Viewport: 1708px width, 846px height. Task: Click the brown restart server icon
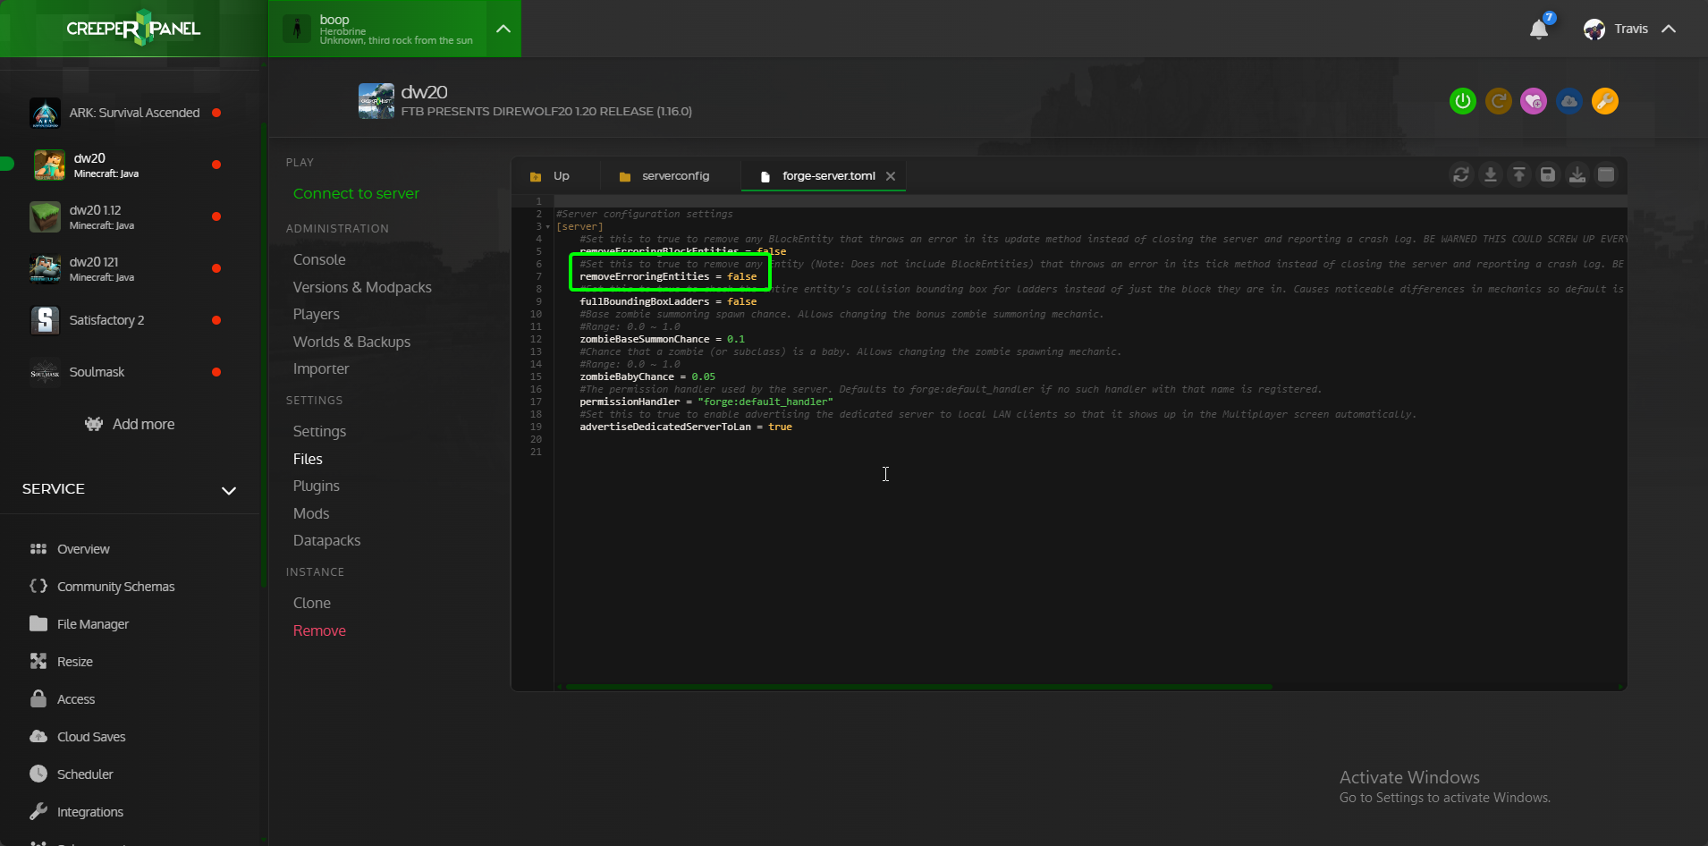click(1498, 101)
